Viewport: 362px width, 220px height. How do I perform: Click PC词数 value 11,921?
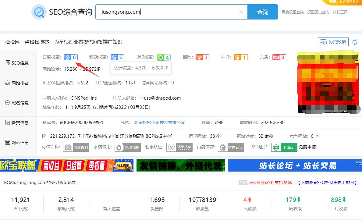[x=20, y=200]
